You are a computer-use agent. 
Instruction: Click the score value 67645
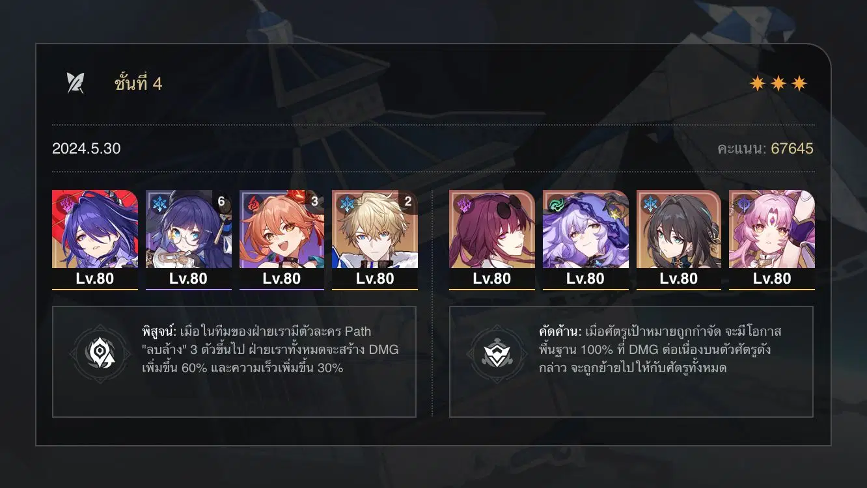pos(792,148)
